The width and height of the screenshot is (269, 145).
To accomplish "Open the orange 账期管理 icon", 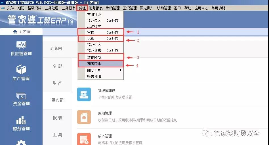I will coord(84,117).
